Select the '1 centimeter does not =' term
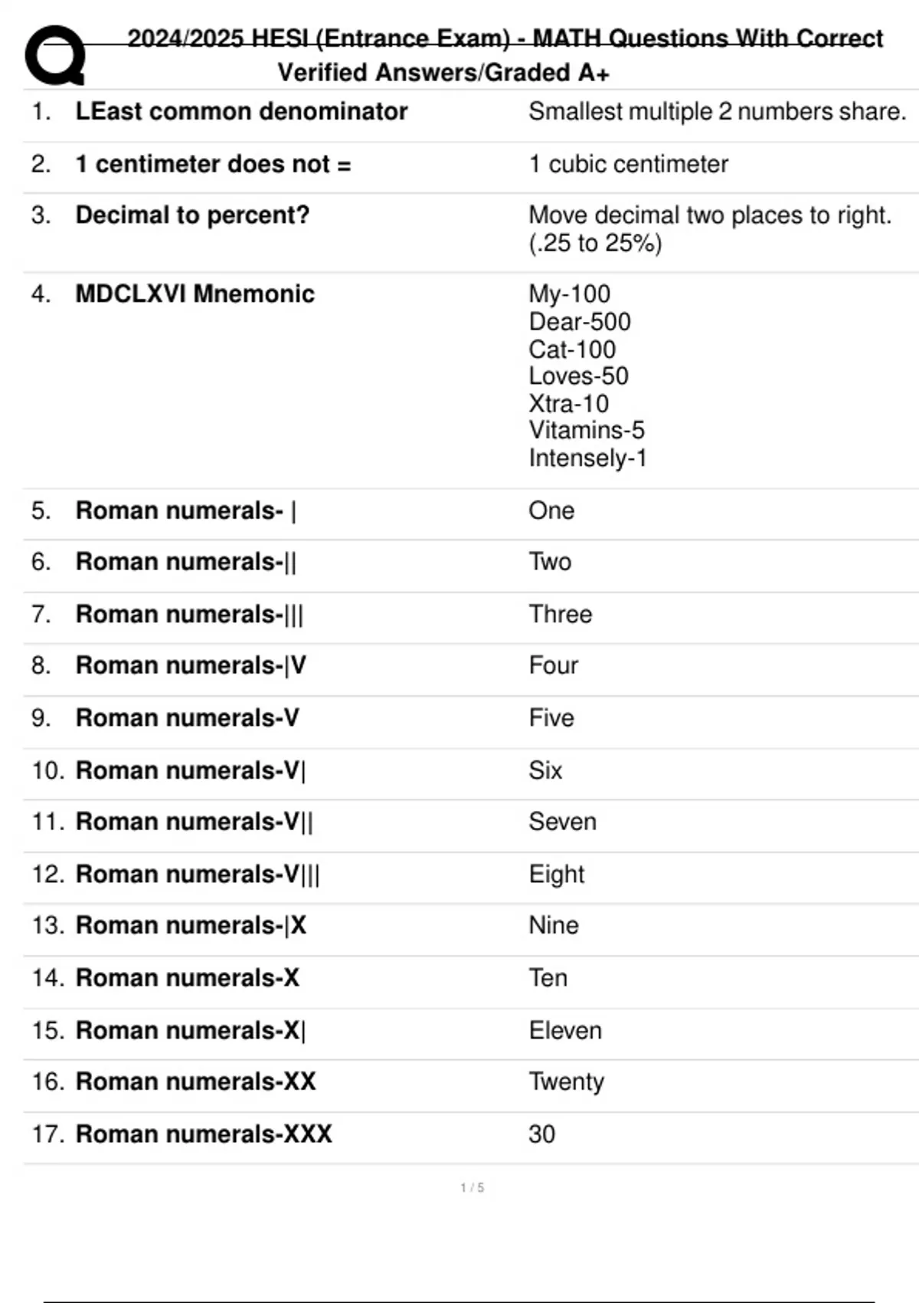The image size is (919, 1303). coord(213,163)
